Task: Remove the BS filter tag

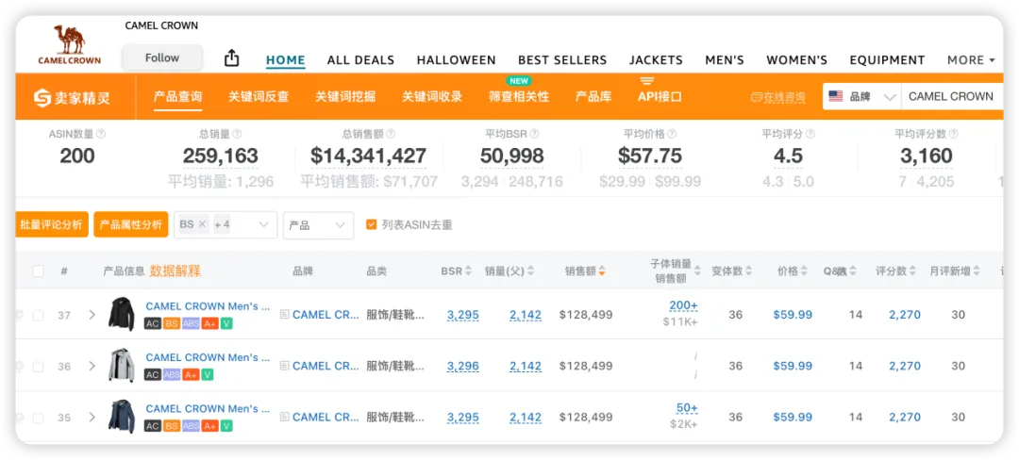Action: (202, 224)
